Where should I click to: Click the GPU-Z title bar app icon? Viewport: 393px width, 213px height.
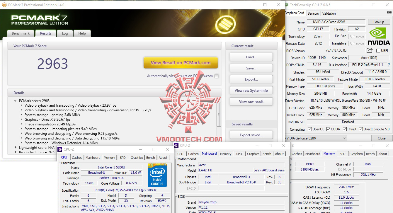287,5
